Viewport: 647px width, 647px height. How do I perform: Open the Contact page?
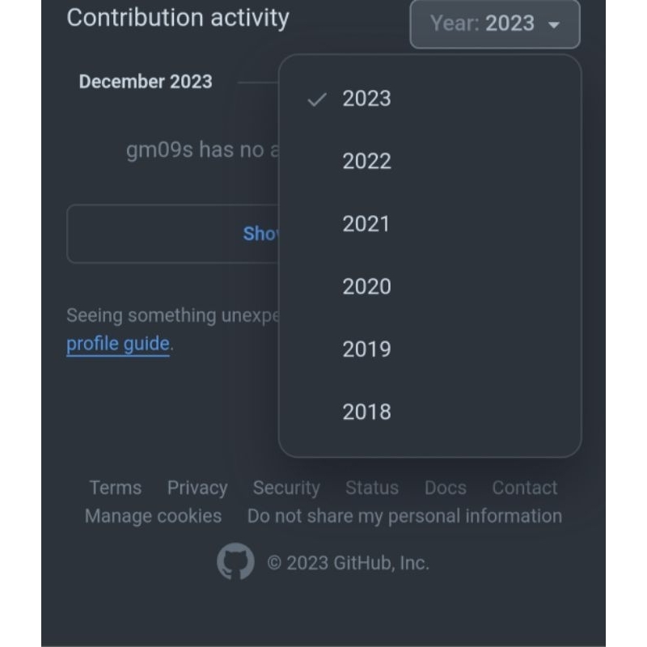coord(524,488)
